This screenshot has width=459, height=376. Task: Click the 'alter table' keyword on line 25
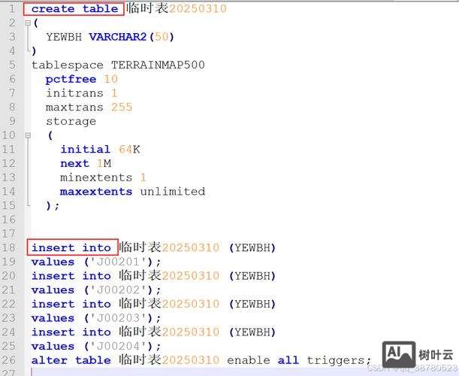pyautogui.click(x=71, y=360)
